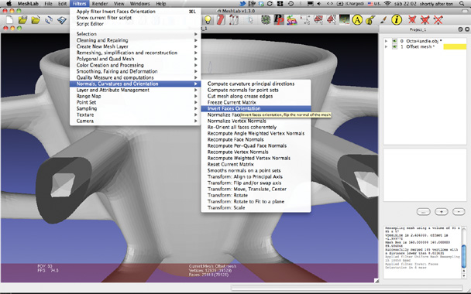Open the Import Mesh folder icon
This screenshot has height=294, width=471.
(36, 20)
